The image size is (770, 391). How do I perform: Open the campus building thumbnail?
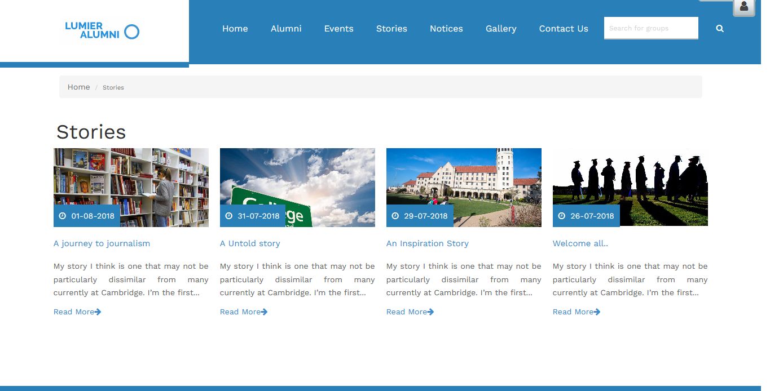click(464, 187)
